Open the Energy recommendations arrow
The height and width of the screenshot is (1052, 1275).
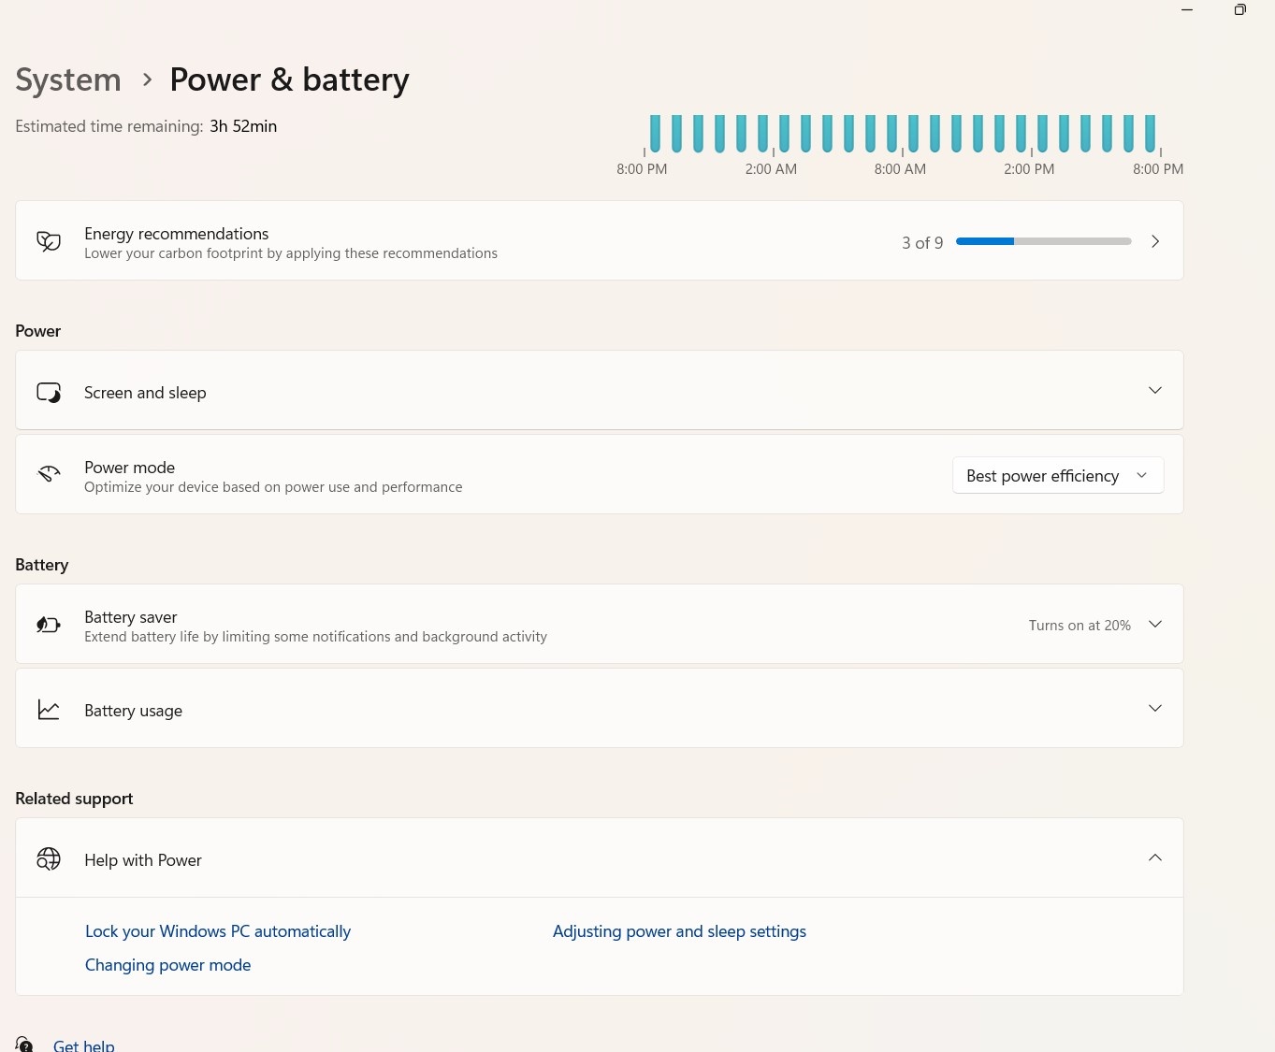pos(1154,240)
